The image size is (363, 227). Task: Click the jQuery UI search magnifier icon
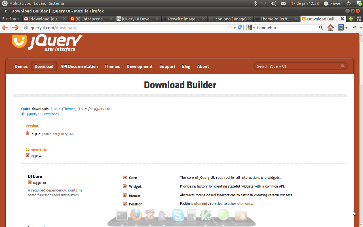click(343, 66)
